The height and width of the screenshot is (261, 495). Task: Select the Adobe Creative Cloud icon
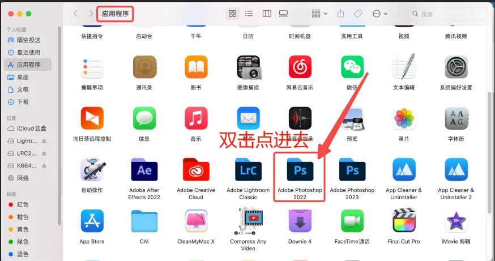pyautogui.click(x=196, y=170)
